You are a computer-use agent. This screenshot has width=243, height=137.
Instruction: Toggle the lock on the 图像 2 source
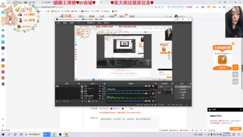tap(103, 86)
